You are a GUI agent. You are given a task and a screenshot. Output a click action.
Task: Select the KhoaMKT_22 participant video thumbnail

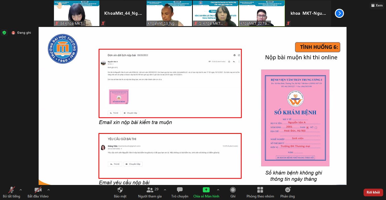(x=262, y=13)
